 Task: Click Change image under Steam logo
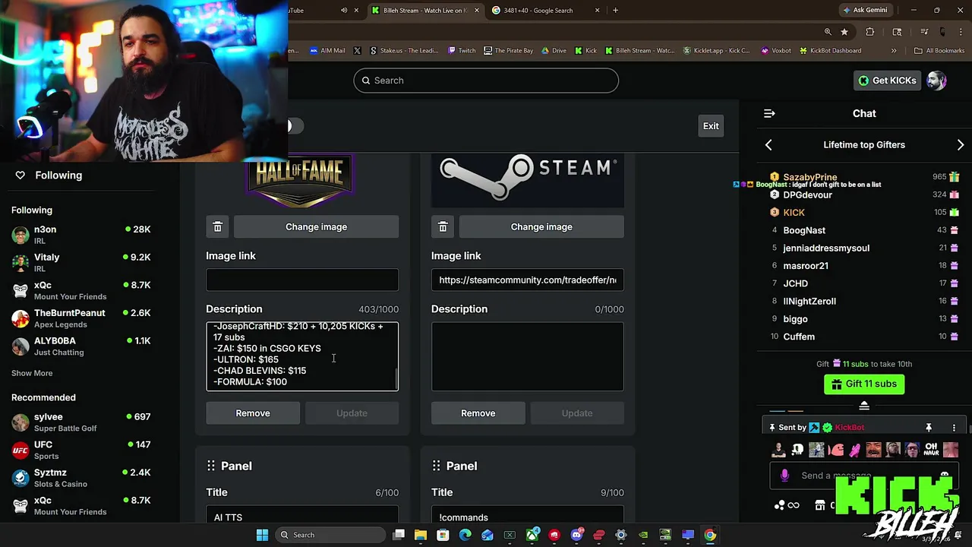pyautogui.click(x=541, y=226)
